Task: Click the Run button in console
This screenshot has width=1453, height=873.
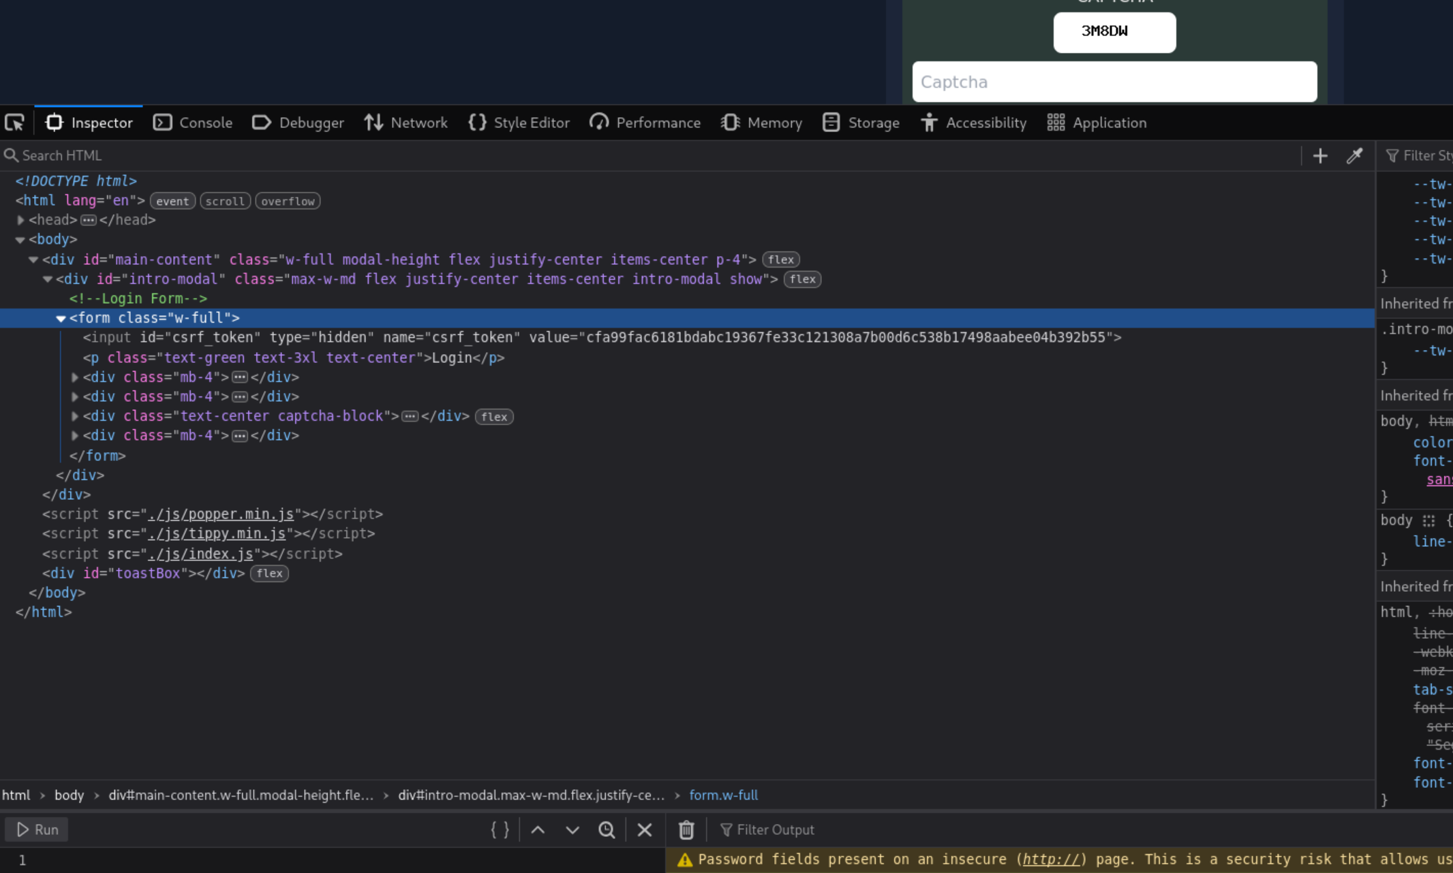Action: coord(37,829)
